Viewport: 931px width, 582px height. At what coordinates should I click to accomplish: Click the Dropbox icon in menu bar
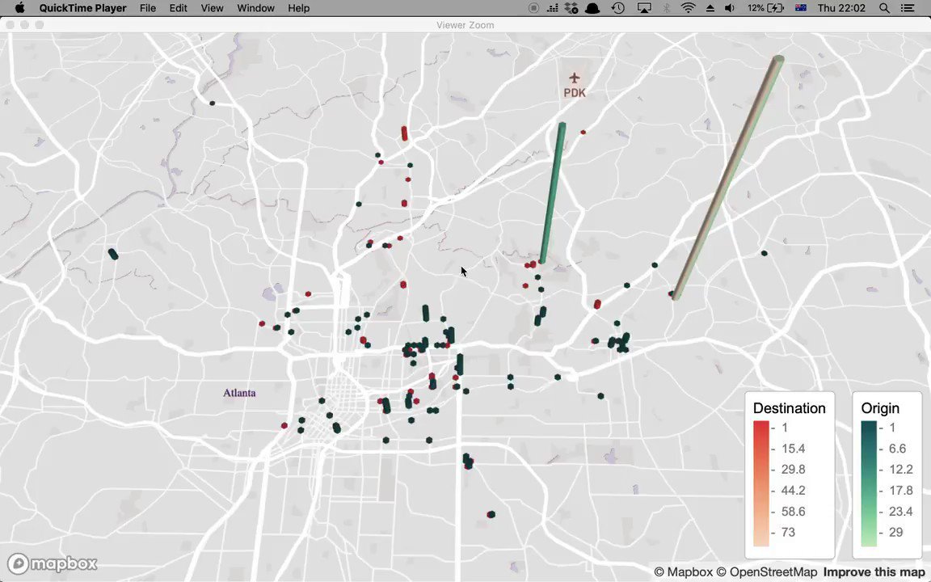pos(572,8)
